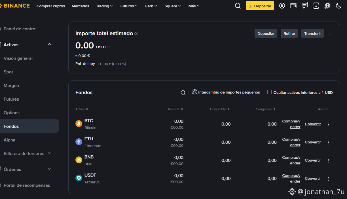Open the search magnifier in top bar
This screenshot has width=347, height=199.
pyautogui.click(x=238, y=6)
